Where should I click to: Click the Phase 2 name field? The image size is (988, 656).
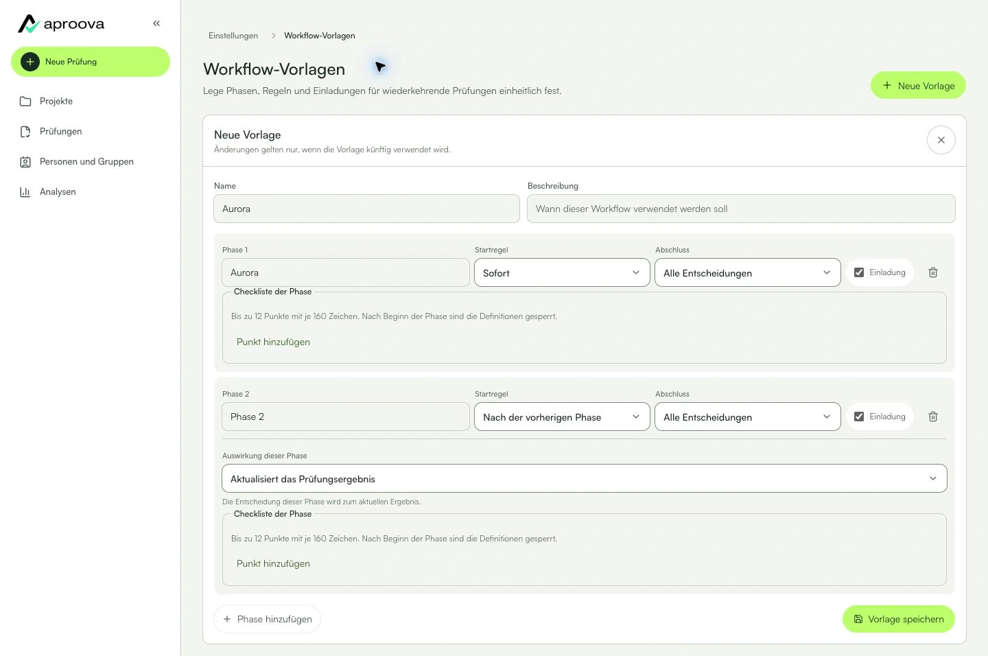(x=346, y=417)
